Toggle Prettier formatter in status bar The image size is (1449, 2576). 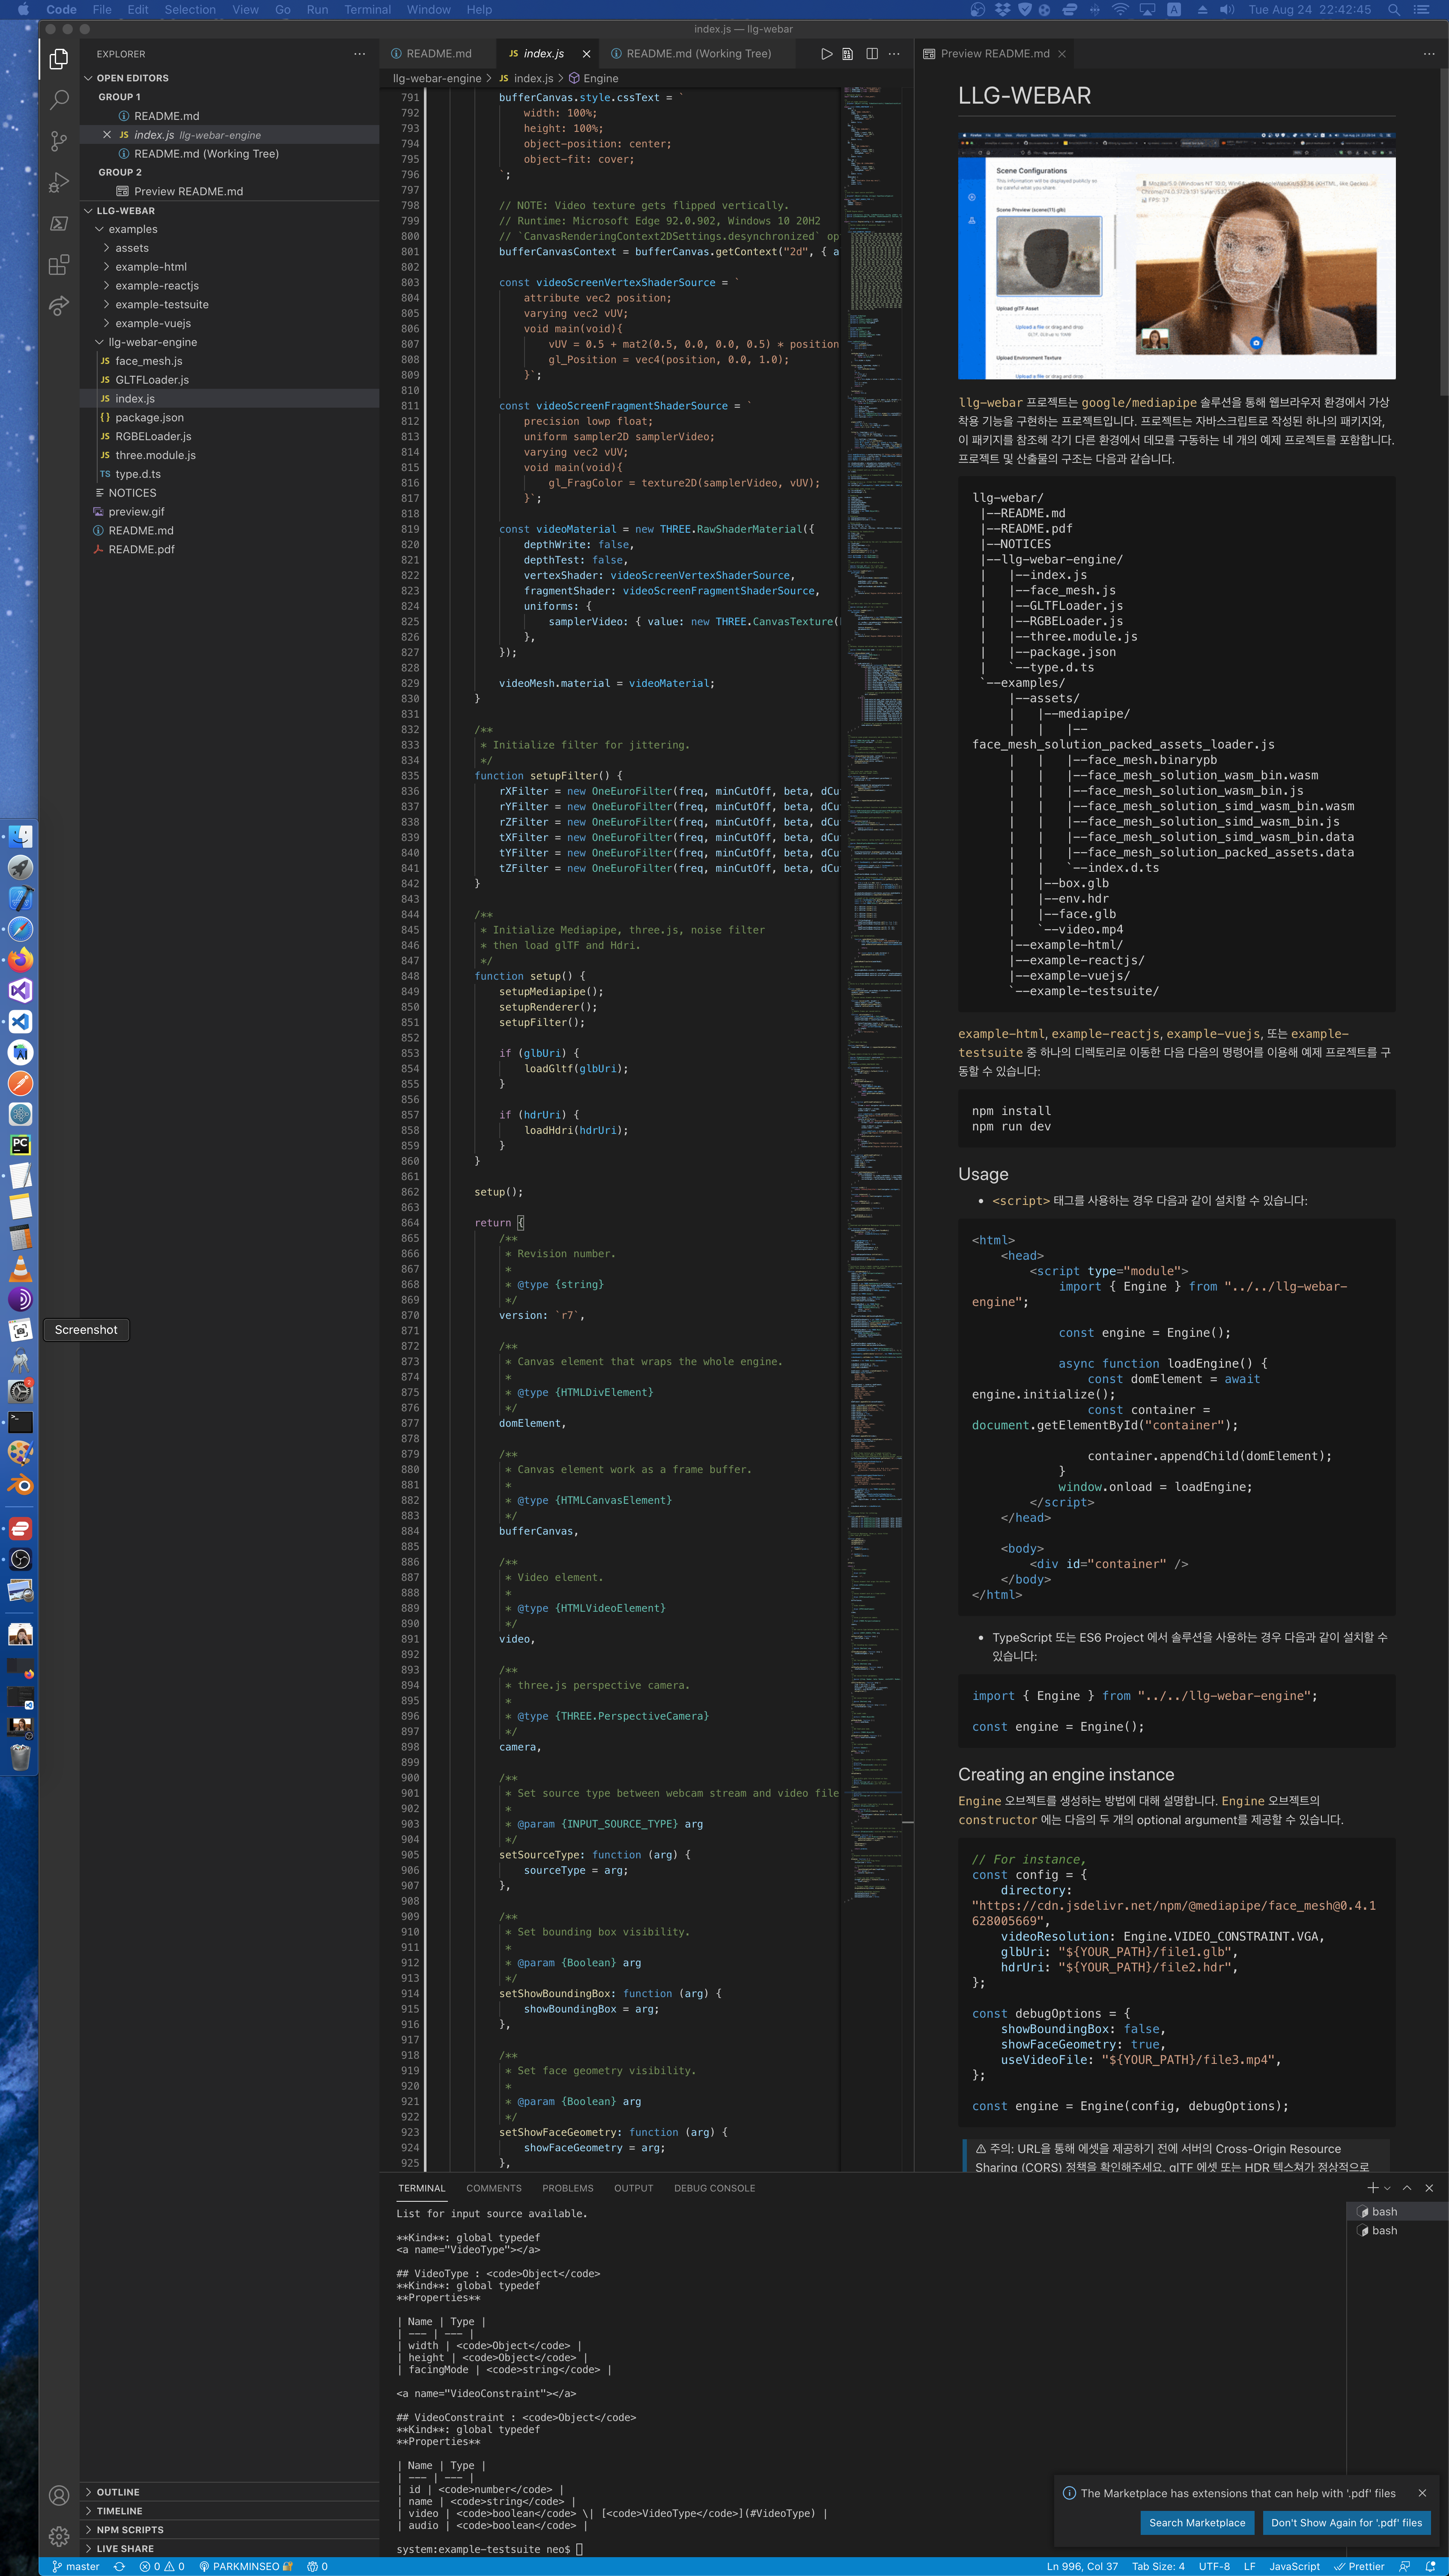tap(1359, 2566)
